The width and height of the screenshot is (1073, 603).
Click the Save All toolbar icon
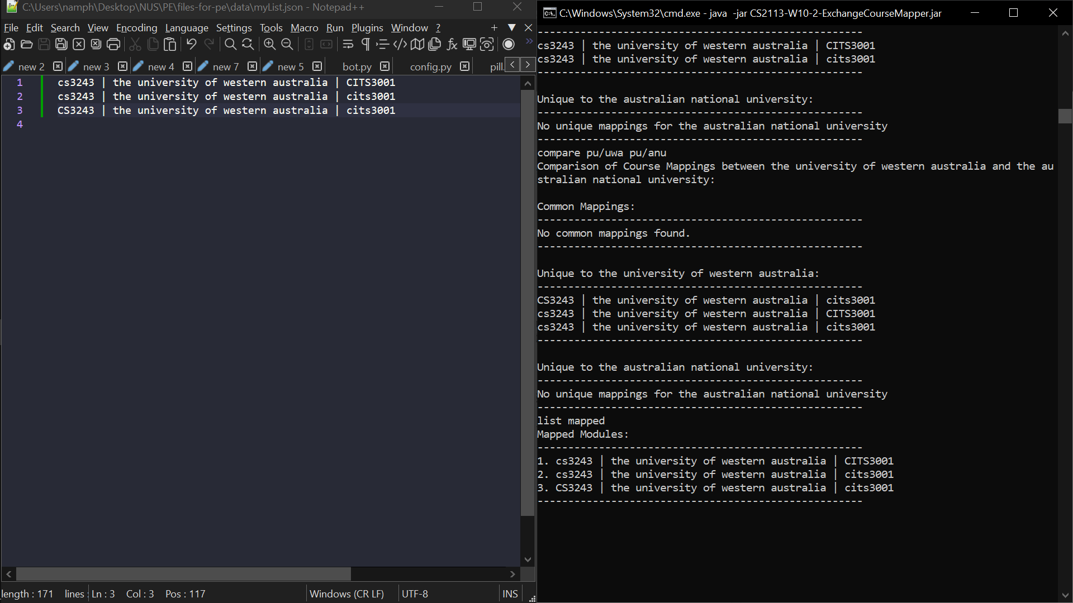click(x=61, y=45)
